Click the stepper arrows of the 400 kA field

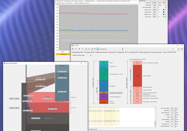(x=175, y=108)
